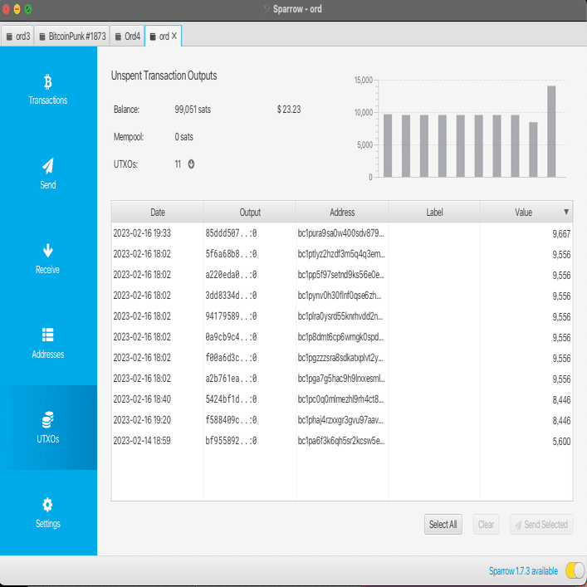The height and width of the screenshot is (587, 587).
Task: Click the date 2023-02-16 19:20
Action: [x=142, y=419]
